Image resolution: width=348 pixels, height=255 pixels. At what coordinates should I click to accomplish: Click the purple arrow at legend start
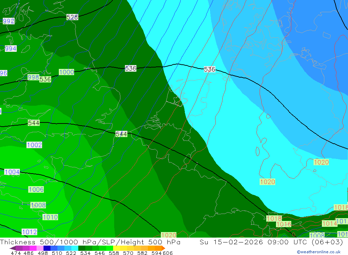(x=13, y=248)
